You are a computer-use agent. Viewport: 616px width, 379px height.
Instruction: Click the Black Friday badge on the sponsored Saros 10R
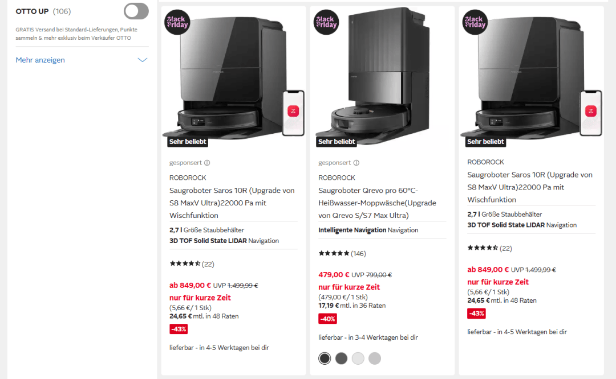coord(177,22)
